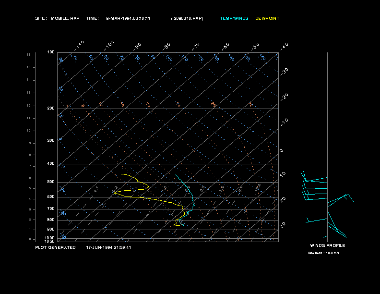Click the 1000 pressure level label
This screenshot has width=380, height=294.
(x=50, y=238)
